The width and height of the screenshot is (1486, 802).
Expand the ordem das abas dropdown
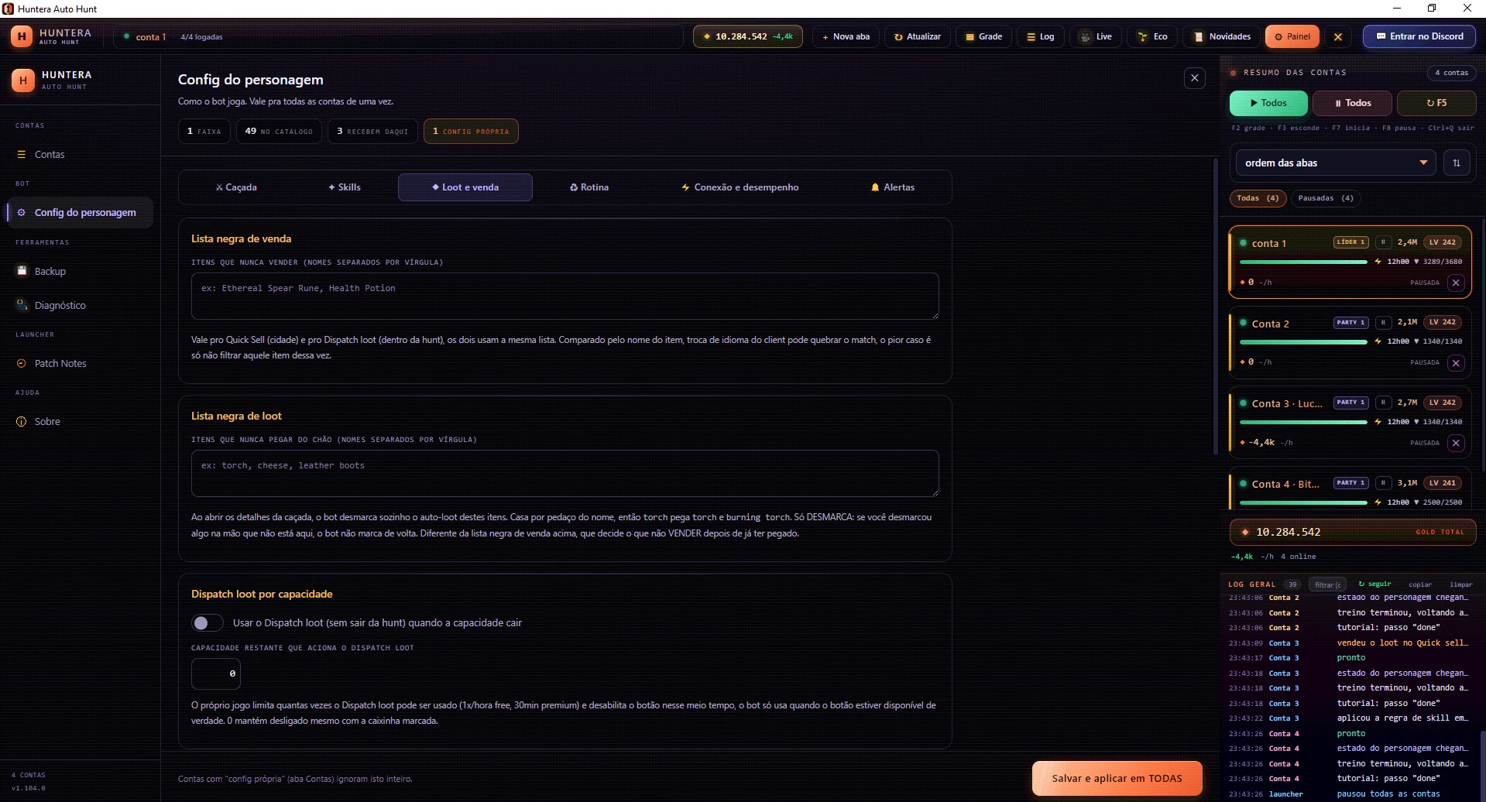(x=1336, y=163)
